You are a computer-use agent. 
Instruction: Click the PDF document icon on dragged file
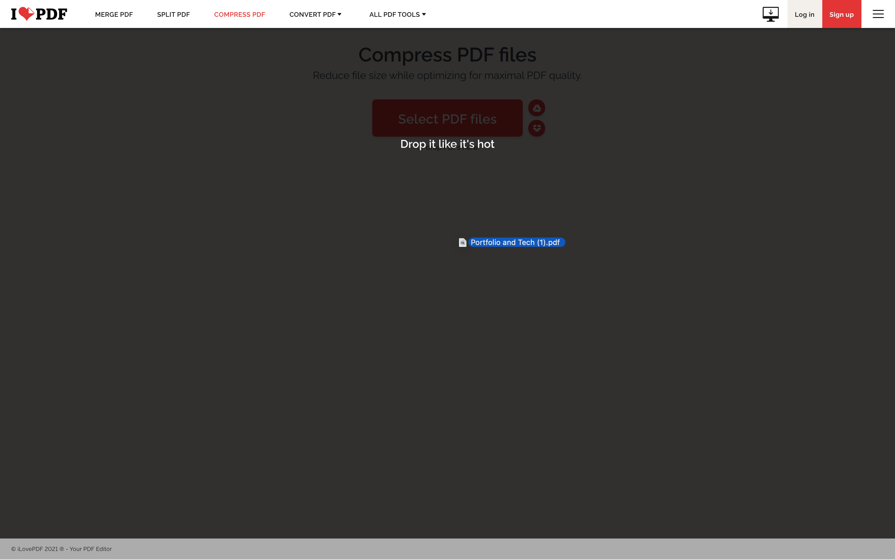pos(462,242)
